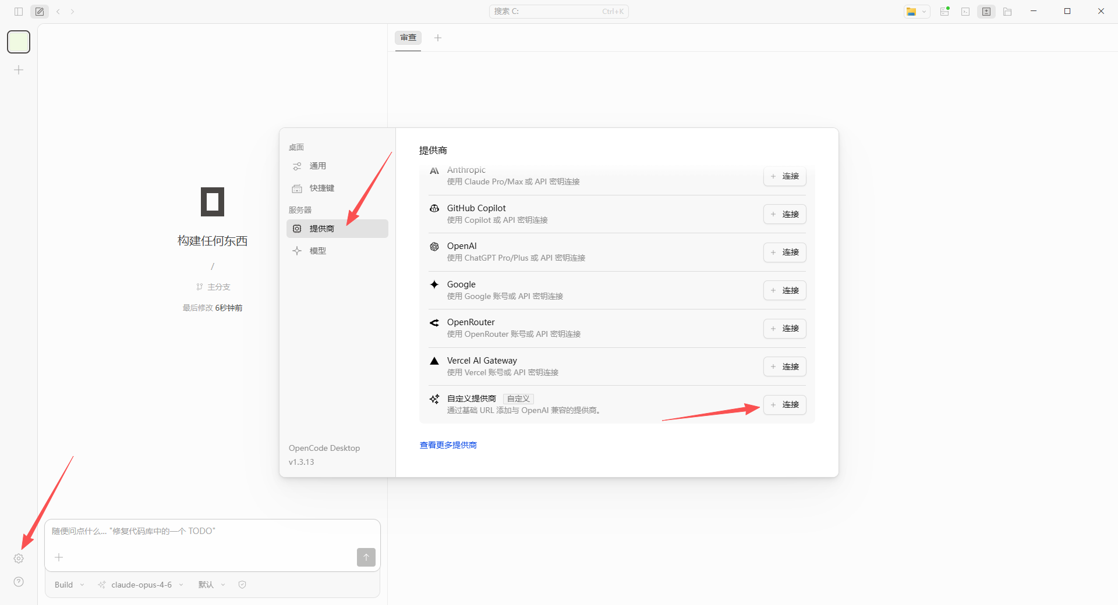Click the 搜索 search field

point(558,12)
